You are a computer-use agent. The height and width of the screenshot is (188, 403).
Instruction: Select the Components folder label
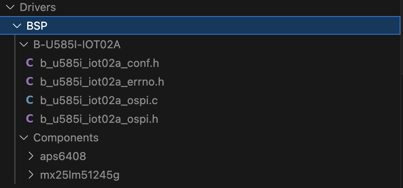(x=66, y=138)
